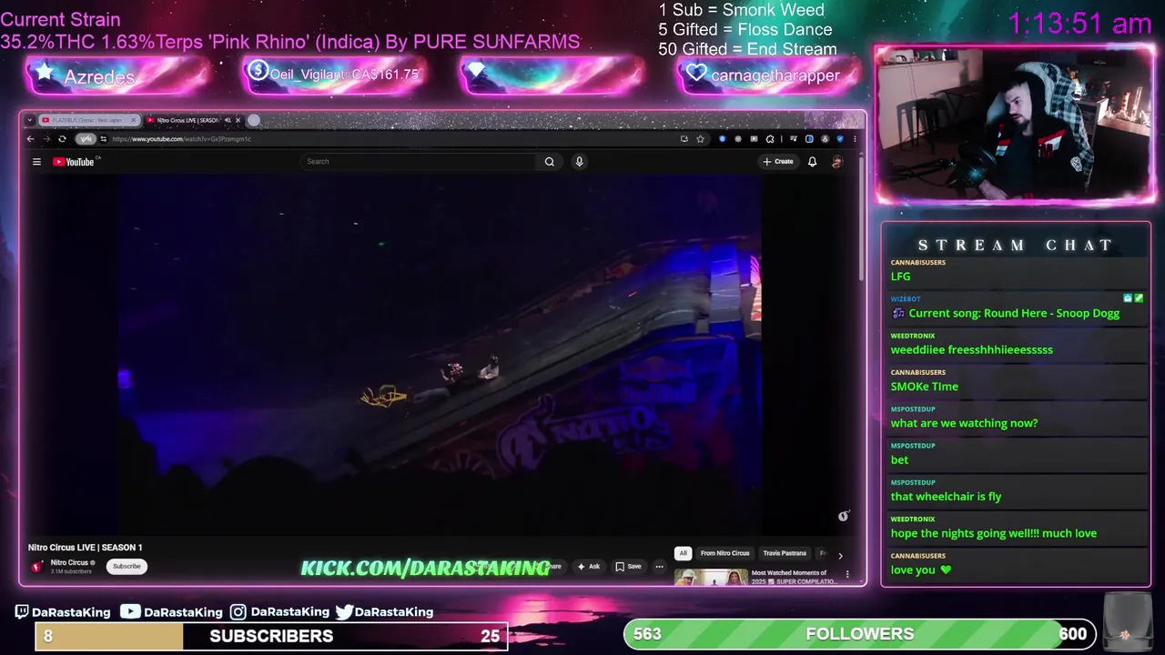The image size is (1165, 655).
Task: Open a new browser tab
Action: click(x=254, y=120)
